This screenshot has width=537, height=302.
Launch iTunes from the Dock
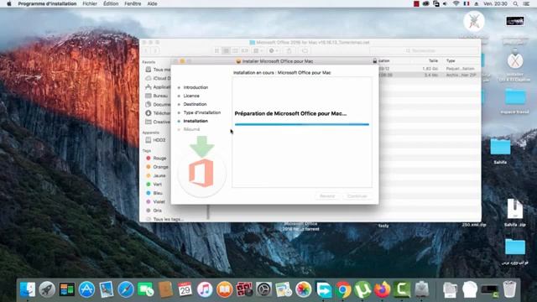click(205, 289)
